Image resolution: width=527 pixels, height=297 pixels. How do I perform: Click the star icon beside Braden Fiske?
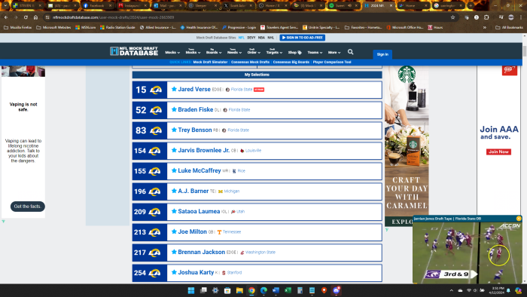(174, 109)
